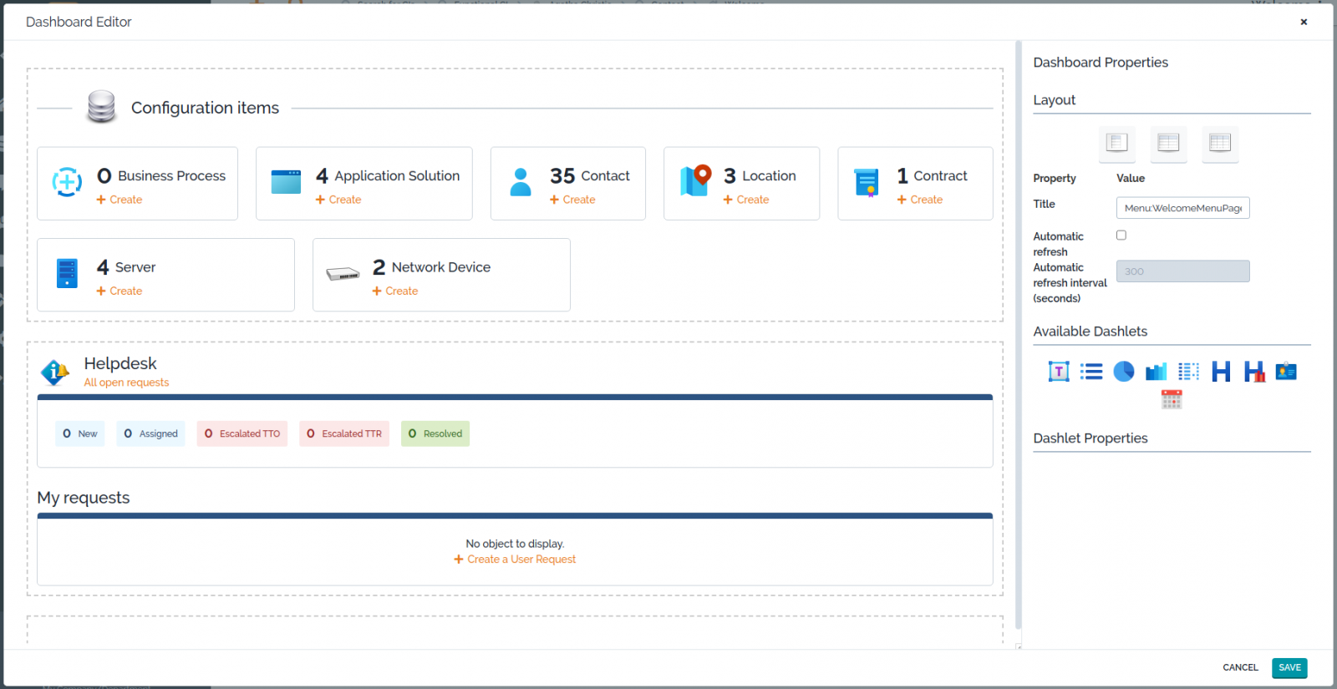Click the dashboard Title input field
Viewport: 1337px width, 689px height.
pos(1182,208)
